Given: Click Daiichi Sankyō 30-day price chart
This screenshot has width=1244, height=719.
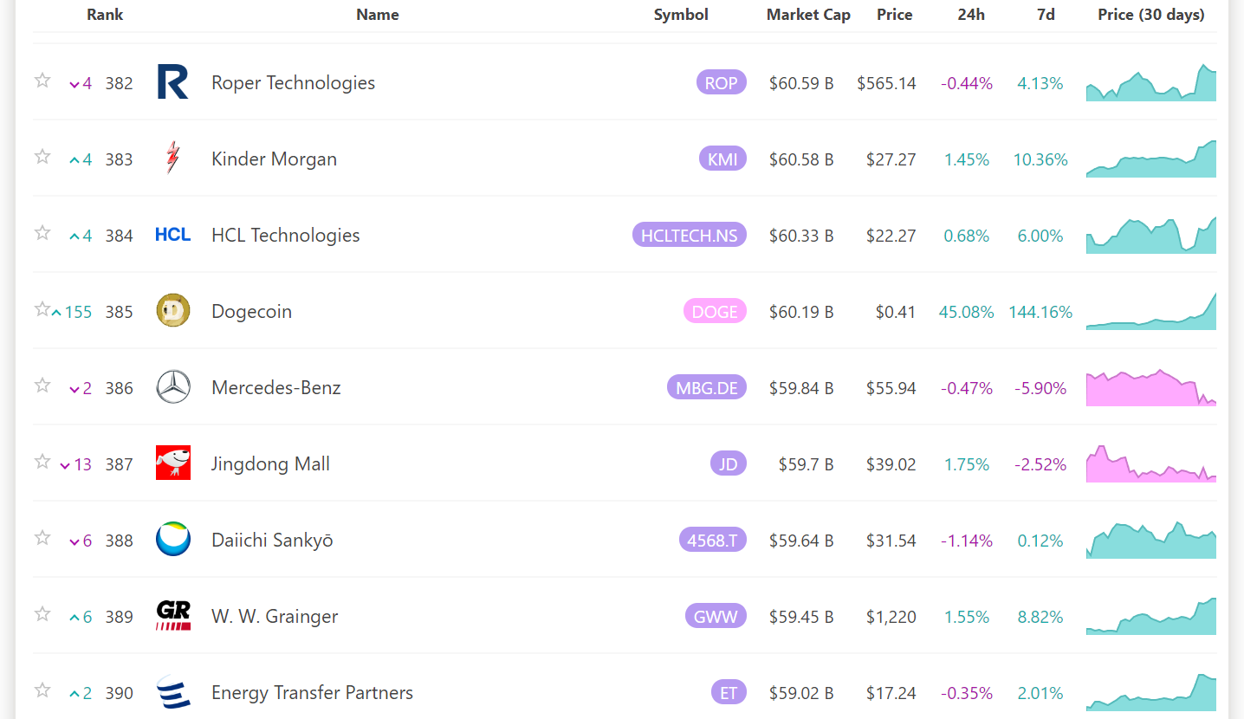Looking at the screenshot, I should (1151, 540).
